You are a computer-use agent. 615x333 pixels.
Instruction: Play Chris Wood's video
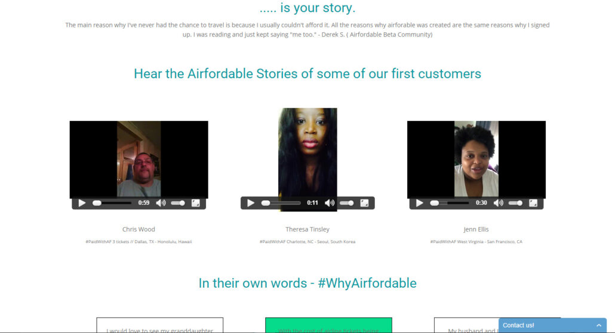[82, 203]
